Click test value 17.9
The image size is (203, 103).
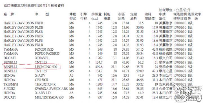pyautogui.click(x=155, y=27)
